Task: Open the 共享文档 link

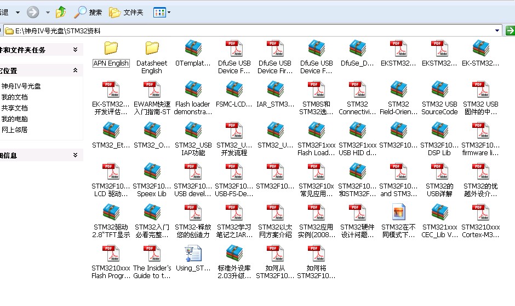Action: [14, 108]
